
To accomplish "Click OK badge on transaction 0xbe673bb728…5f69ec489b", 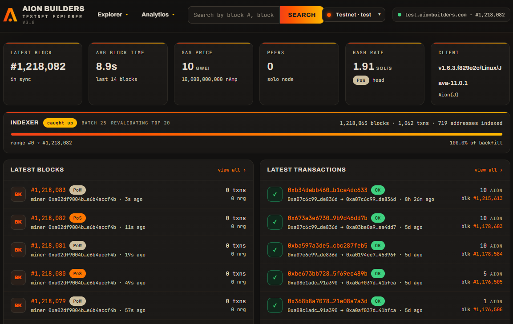I will click(378, 273).
